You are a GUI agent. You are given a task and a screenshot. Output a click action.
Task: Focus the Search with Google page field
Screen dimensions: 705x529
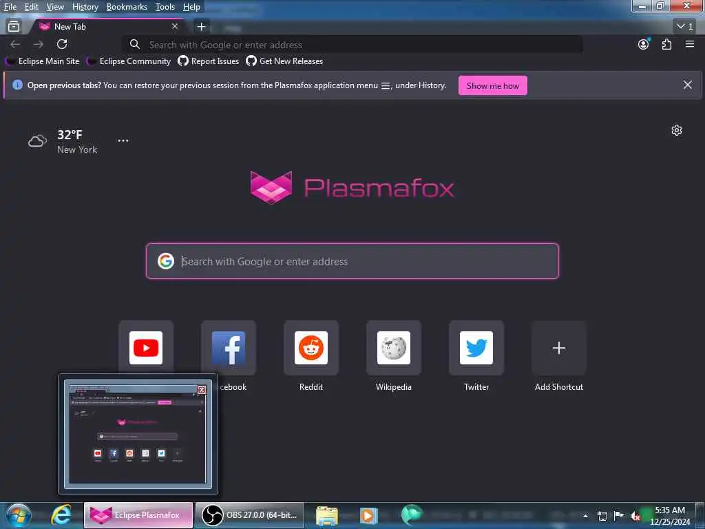[352, 261]
